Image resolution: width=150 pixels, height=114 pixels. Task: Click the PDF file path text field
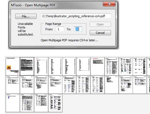(76, 16)
